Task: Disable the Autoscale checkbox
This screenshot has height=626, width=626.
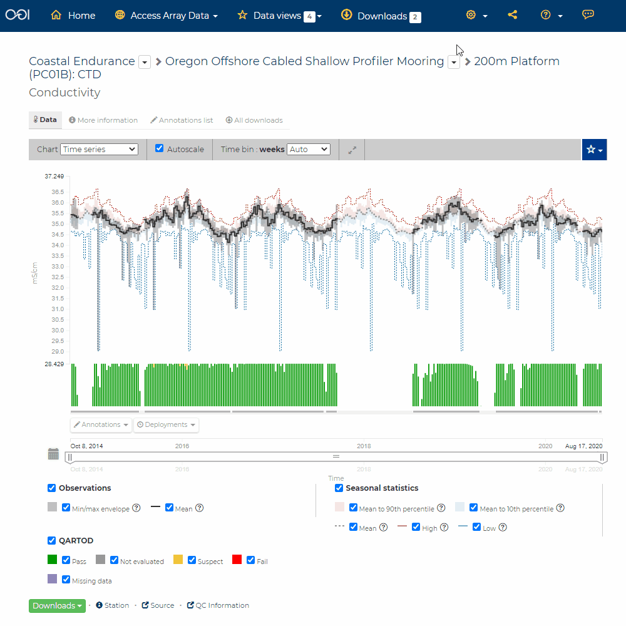Action: tap(160, 149)
